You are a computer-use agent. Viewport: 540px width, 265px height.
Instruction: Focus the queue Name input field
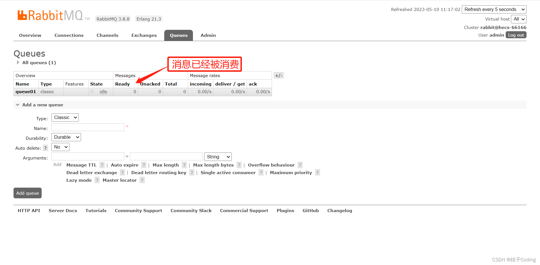(x=88, y=127)
